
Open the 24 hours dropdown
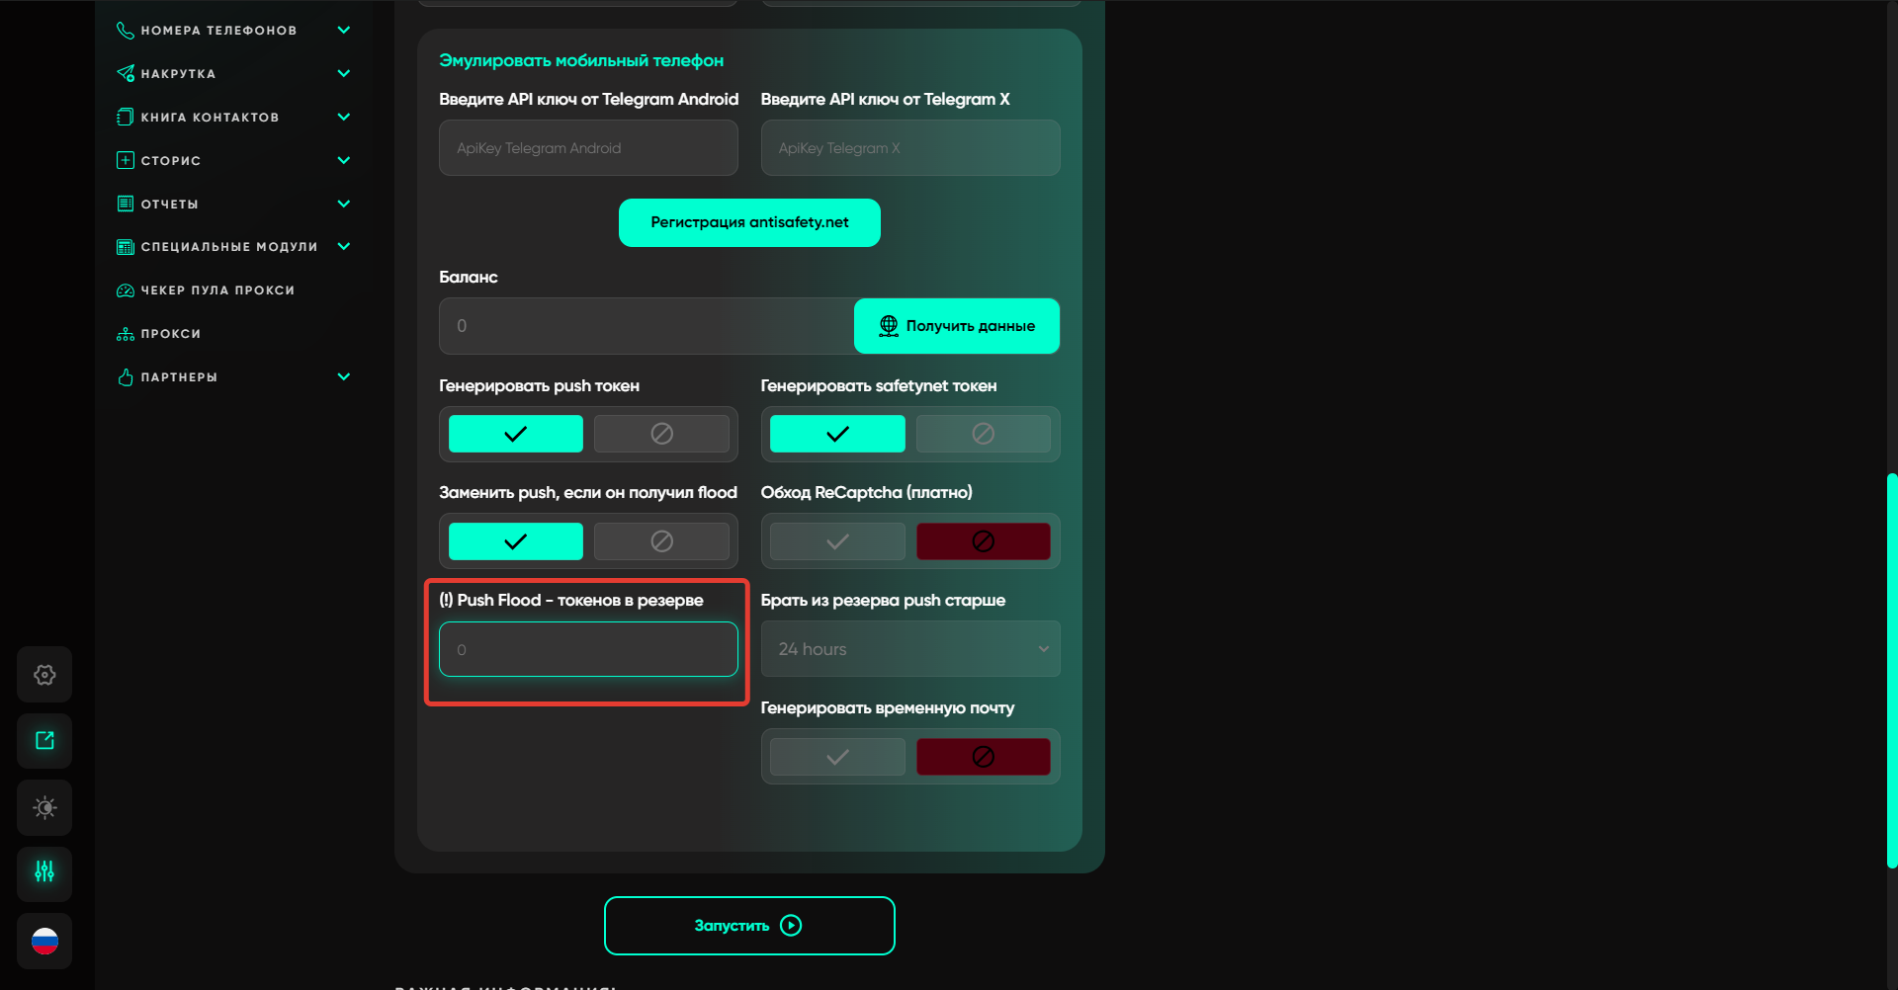pyautogui.click(x=909, y=649)
